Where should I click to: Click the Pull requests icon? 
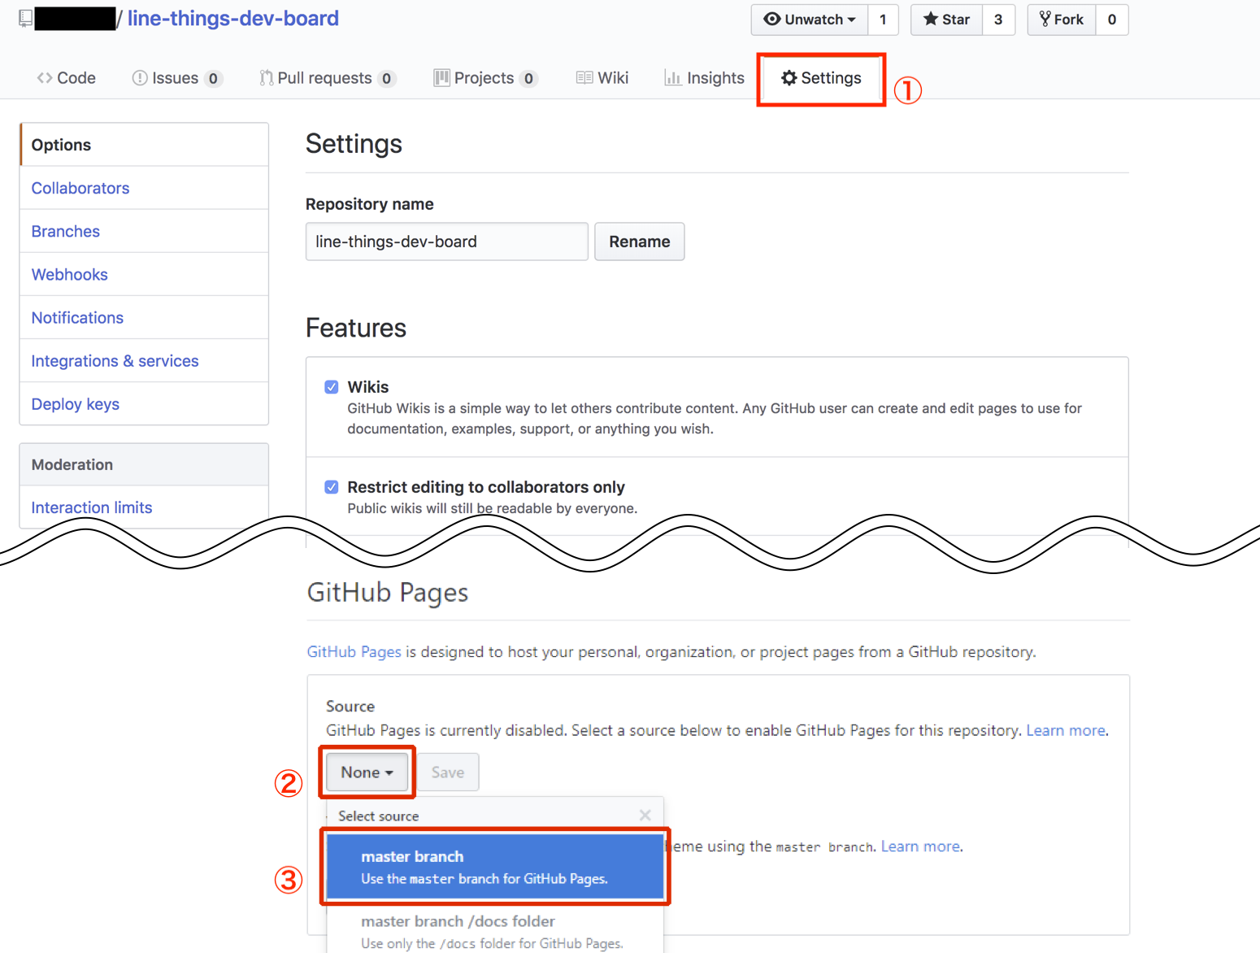tap(266, 78)
